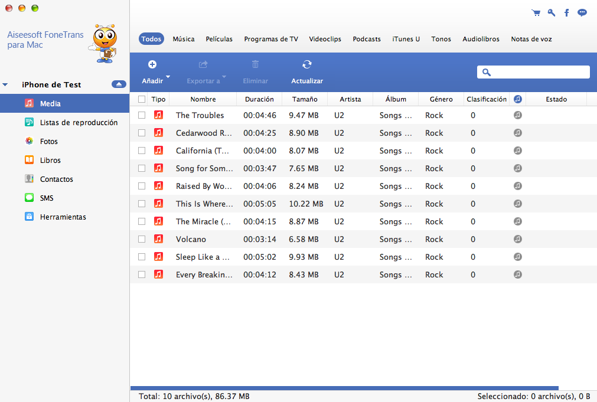Open the Facebook page icon
The image size is (597, 402).
566,13
